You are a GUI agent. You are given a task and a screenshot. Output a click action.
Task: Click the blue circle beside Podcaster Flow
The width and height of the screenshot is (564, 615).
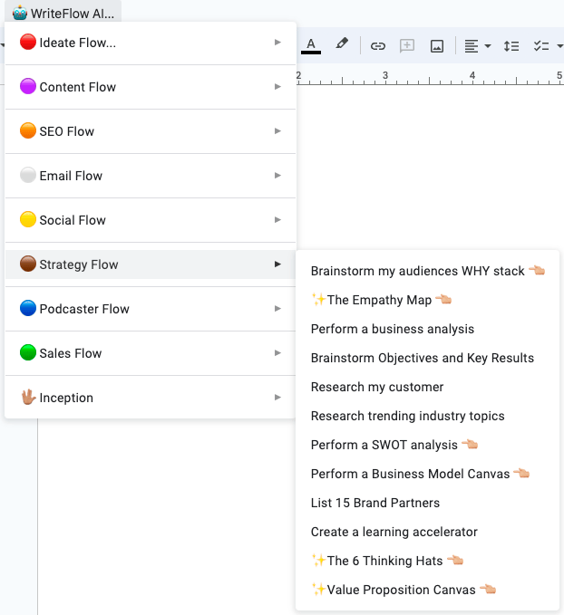(28, 308)
